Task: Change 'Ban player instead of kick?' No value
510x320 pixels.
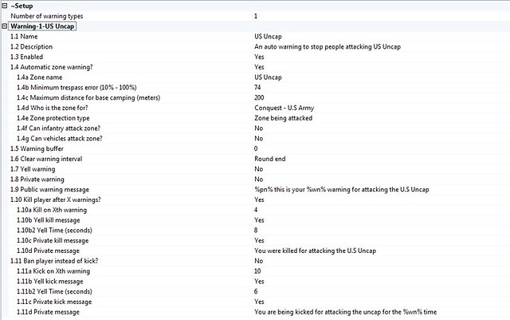Action: pos(259,261)
